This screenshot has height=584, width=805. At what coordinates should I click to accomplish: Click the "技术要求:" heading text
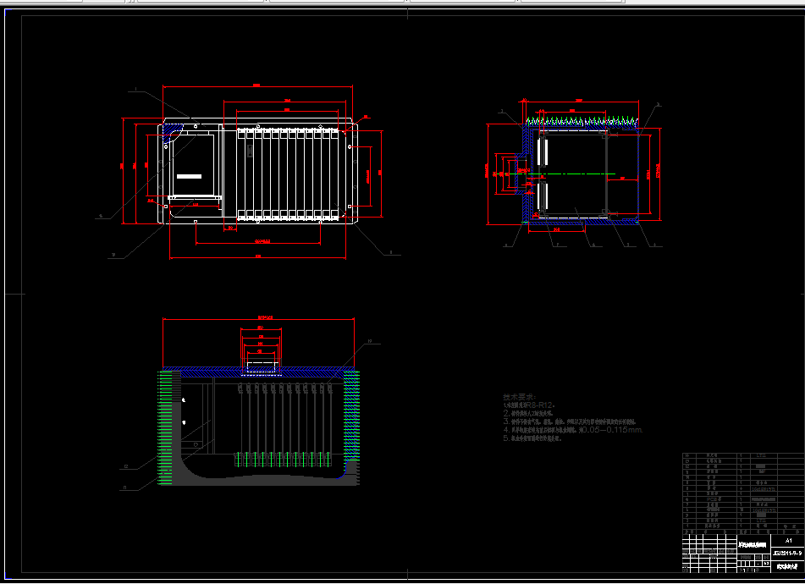coord(519,397)
